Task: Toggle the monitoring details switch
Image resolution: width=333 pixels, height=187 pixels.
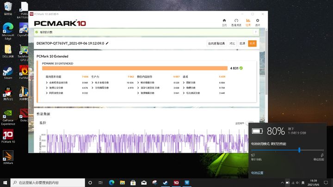Action: (x=248, y=123)
